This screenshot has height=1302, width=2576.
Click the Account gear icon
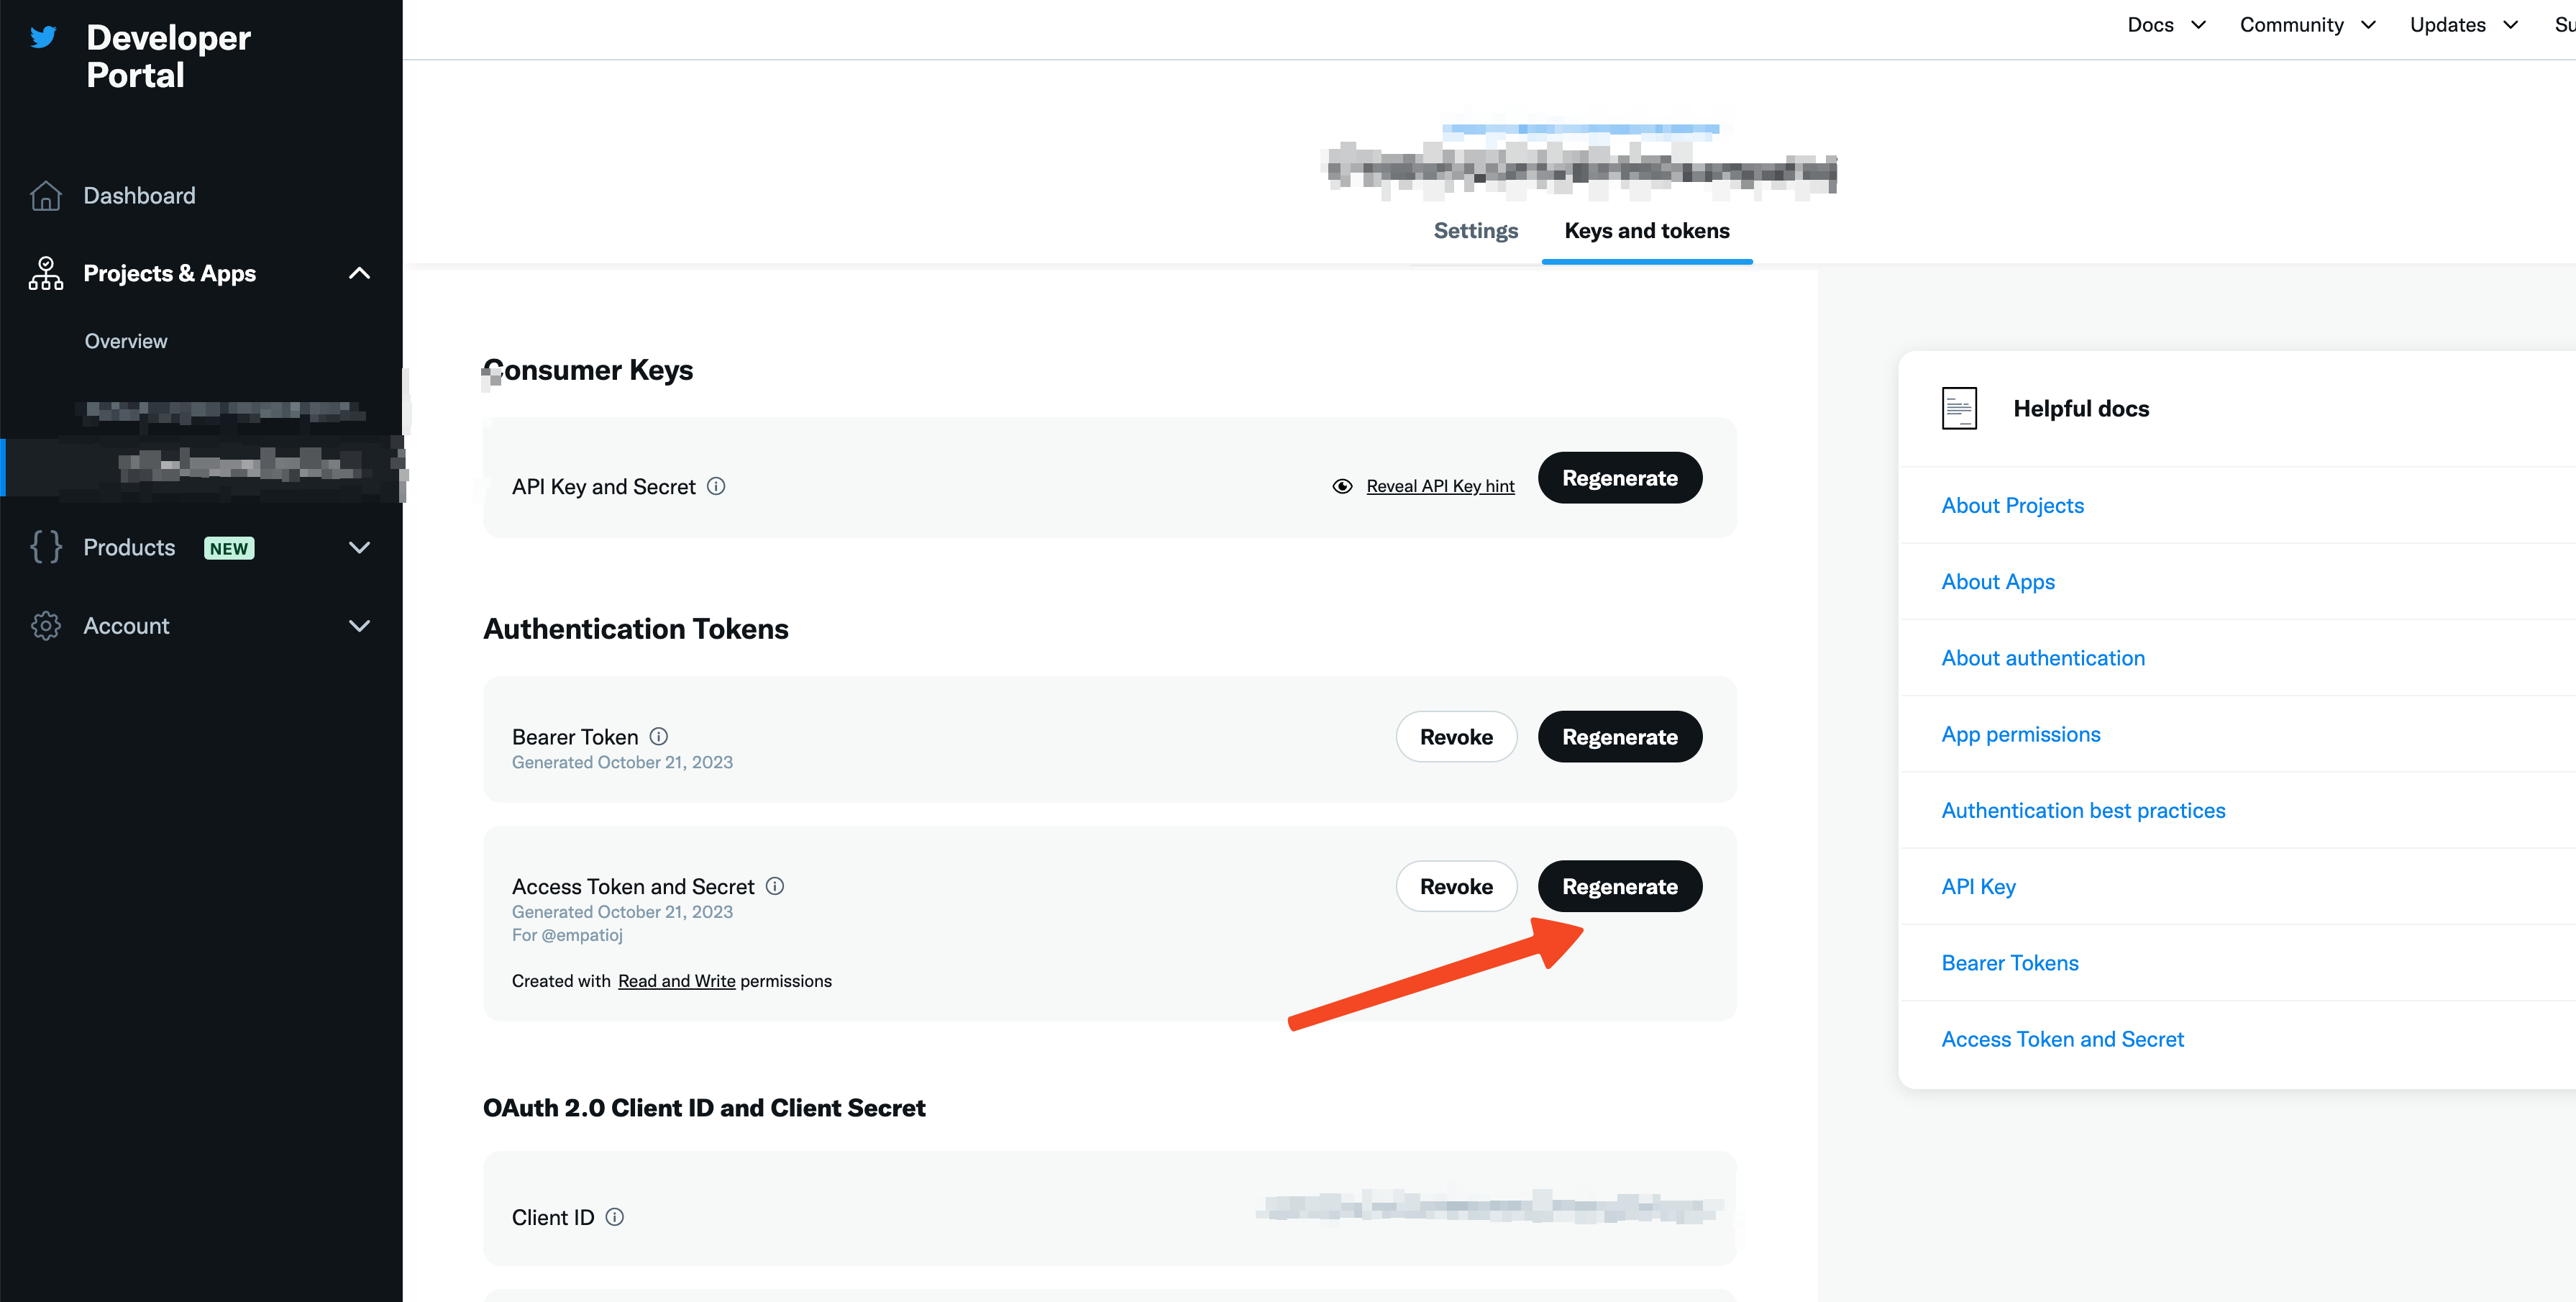pos(46,626)
